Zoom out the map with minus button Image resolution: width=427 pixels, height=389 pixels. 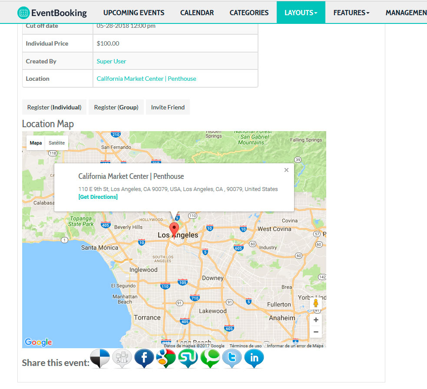316,332
